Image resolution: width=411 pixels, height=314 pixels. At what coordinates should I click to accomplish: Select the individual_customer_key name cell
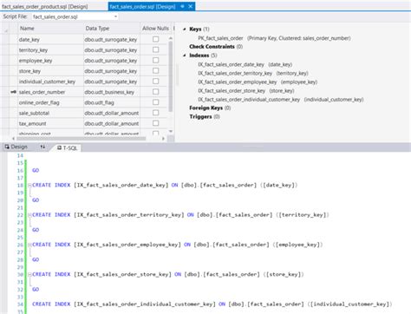click(x=51, y=82)
